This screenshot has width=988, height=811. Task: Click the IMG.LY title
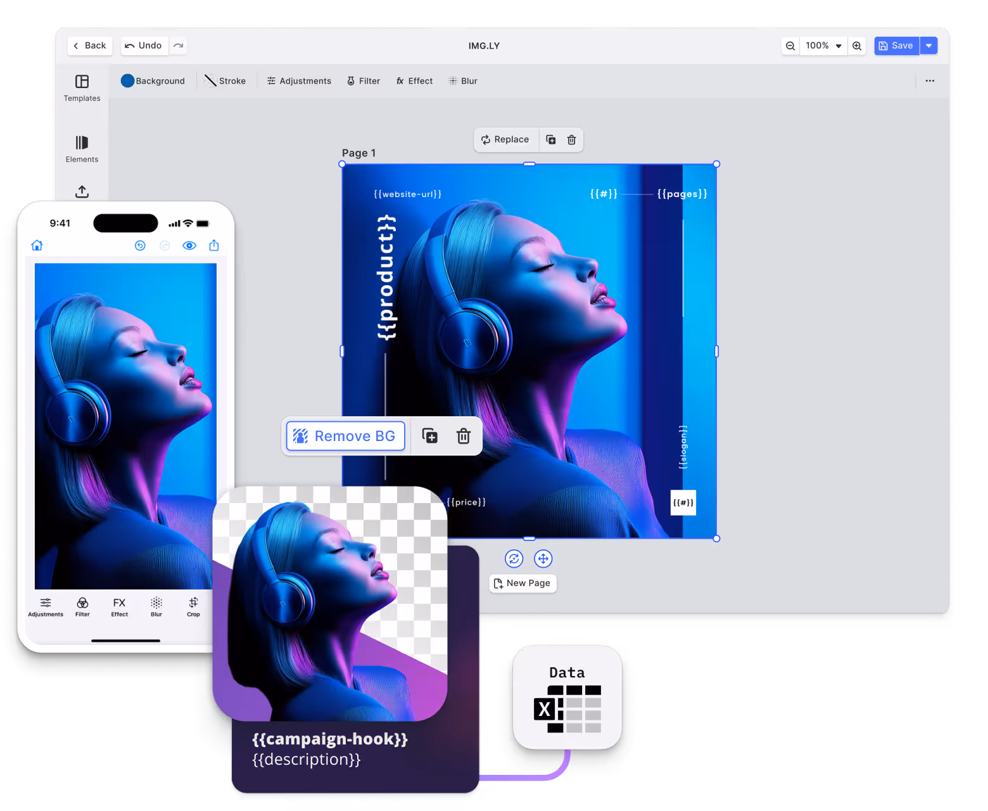(x=484, y=46)
